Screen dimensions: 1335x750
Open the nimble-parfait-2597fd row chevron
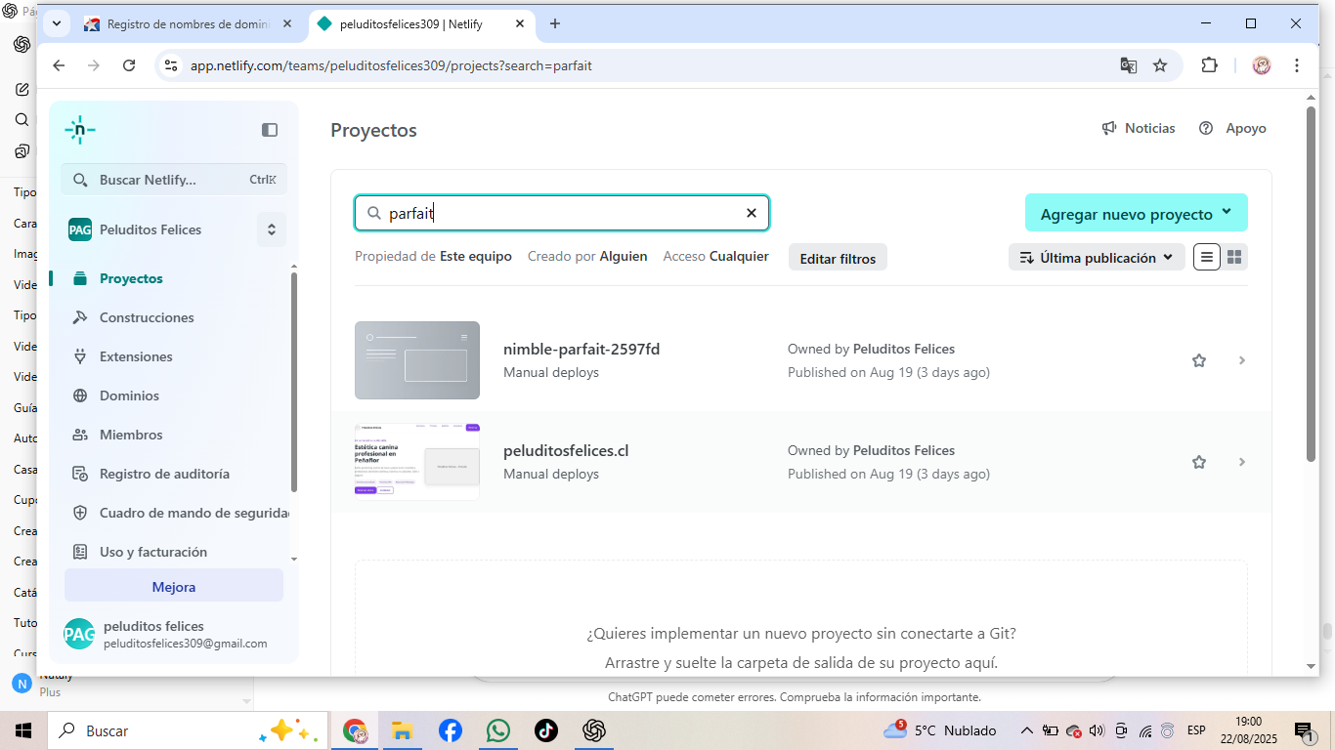pos(1242,360)
